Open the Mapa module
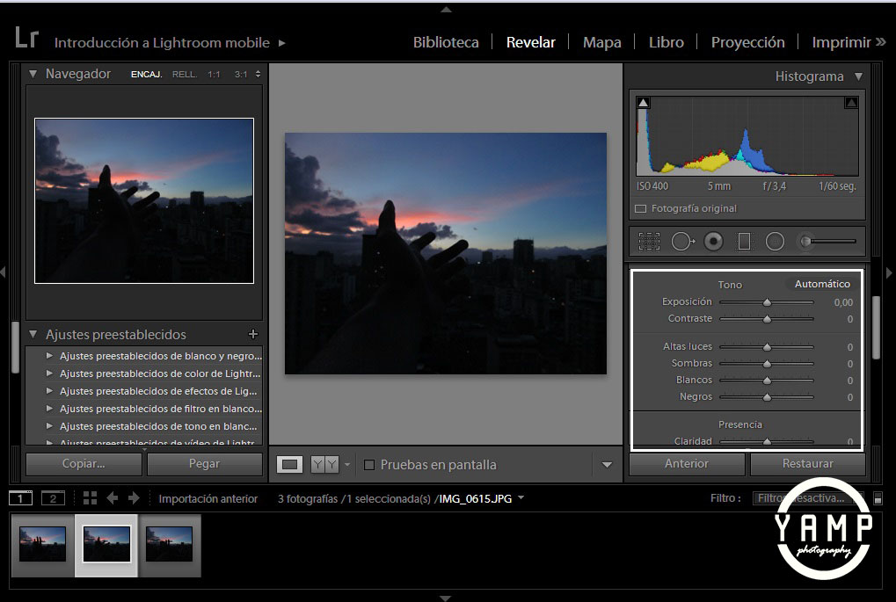 pyautogui.click(x=601, y=42)
